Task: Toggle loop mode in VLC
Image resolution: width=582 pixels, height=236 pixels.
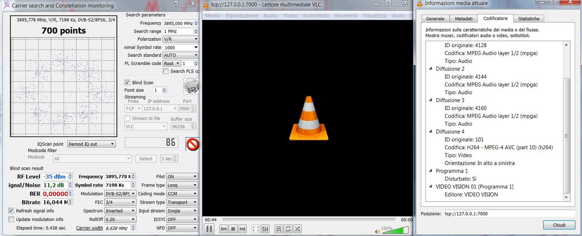Action: tap(288, 229)
